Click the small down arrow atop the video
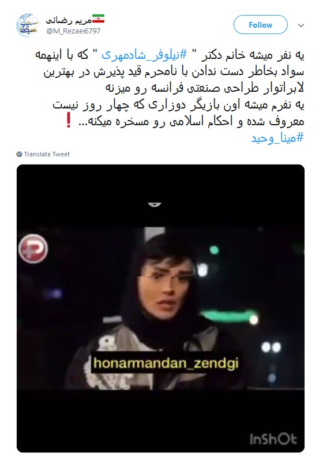 [x=155, y=205]
